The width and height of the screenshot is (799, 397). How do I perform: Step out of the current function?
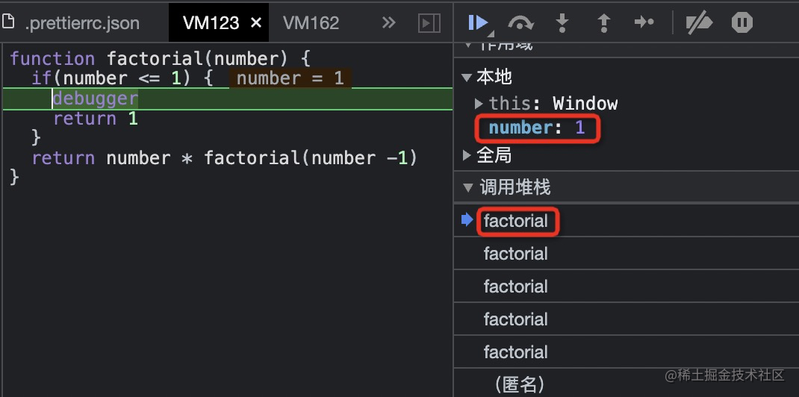(603, 23)
